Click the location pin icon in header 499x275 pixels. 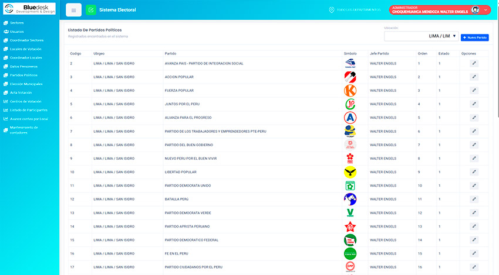coord(332,10)
